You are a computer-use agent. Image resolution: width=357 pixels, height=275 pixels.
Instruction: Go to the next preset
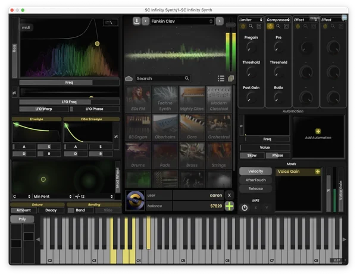[x=220, y=21]
